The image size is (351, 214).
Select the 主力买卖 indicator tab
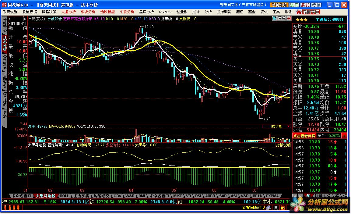click(x=81, y=196)
